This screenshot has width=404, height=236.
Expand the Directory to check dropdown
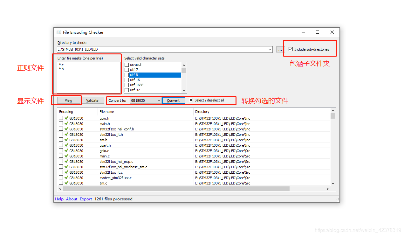(270, 49)
